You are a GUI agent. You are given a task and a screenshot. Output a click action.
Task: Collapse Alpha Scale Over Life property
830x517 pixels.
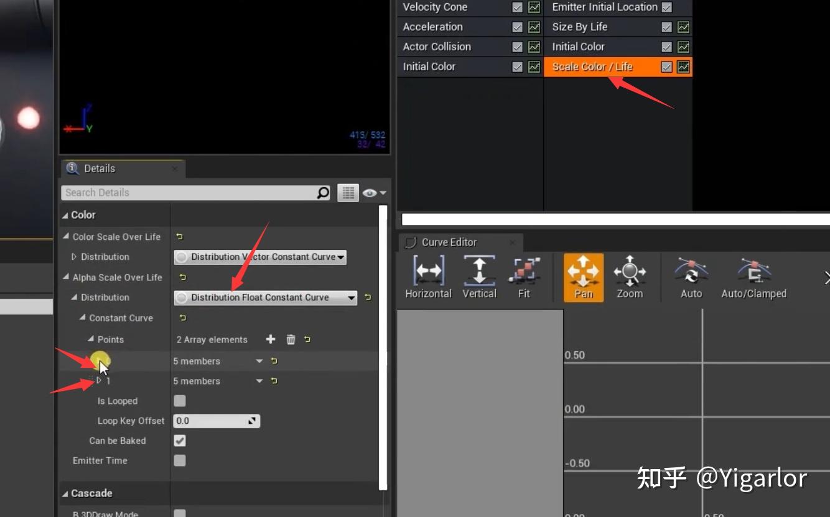[x=67, y=277]
